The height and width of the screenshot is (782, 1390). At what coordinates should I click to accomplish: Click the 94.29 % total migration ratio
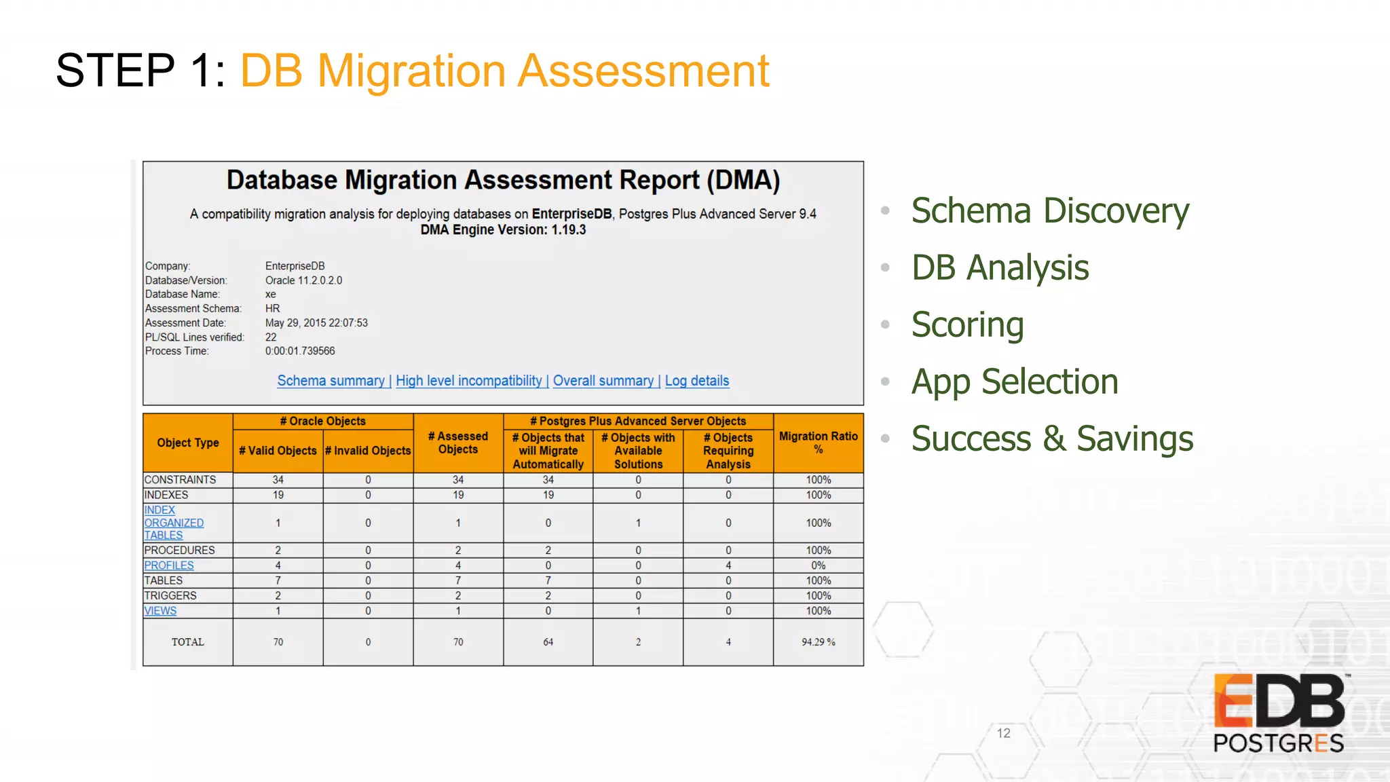pyautogui.click(x=819, y=642)
